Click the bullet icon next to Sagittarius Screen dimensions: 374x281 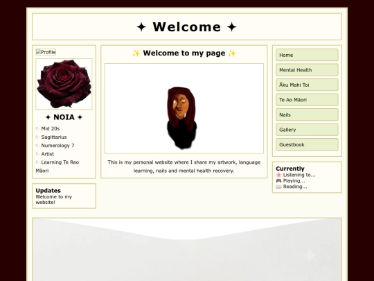37,137
